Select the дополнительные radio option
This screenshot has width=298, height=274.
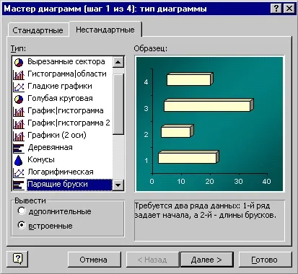click(x=55, y=211)
